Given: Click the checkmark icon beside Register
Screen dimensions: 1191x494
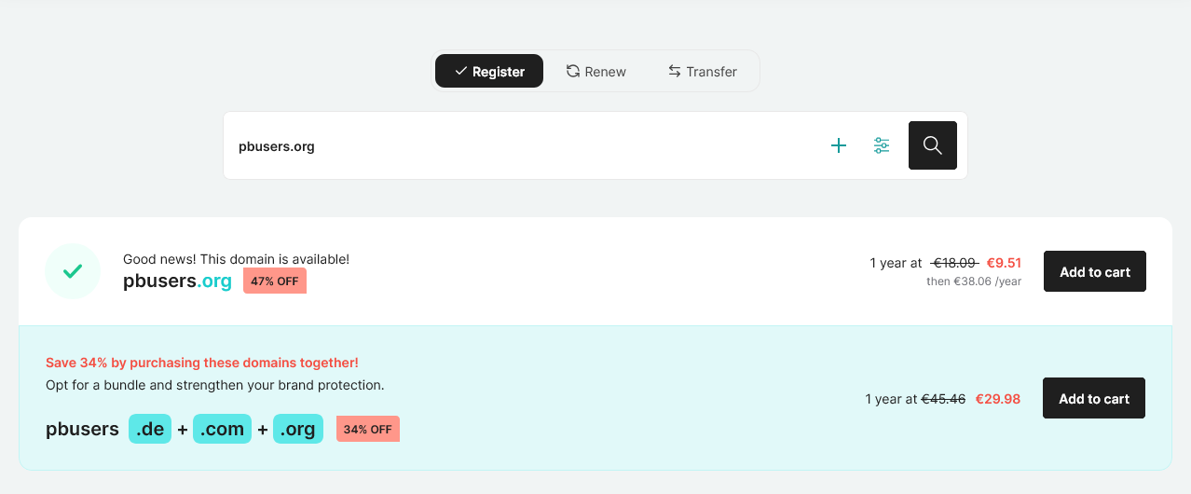Looking at the screenshot, I should point(460,71).
